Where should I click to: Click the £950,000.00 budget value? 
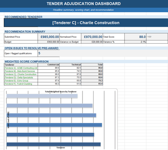(48, 42)
